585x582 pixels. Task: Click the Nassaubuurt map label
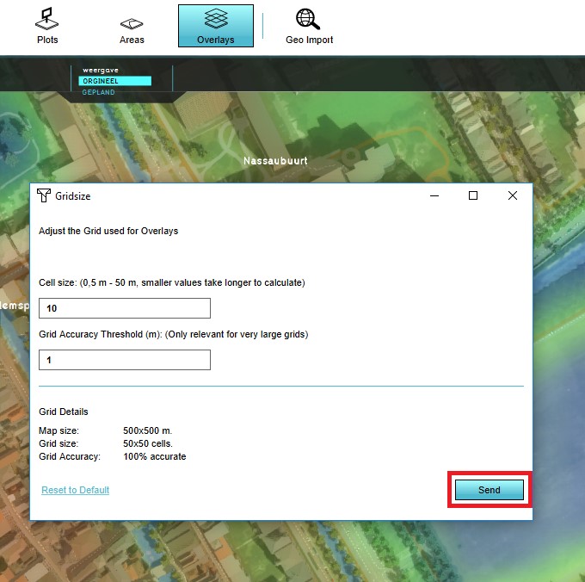(x=275, y=161)
